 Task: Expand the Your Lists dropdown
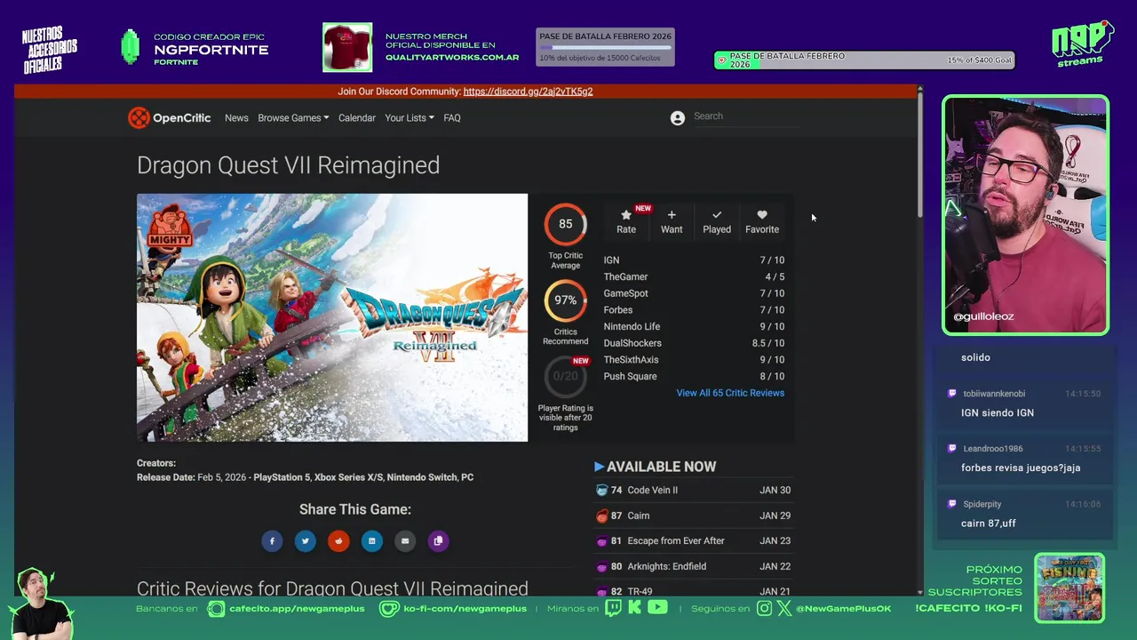[409, 117]
